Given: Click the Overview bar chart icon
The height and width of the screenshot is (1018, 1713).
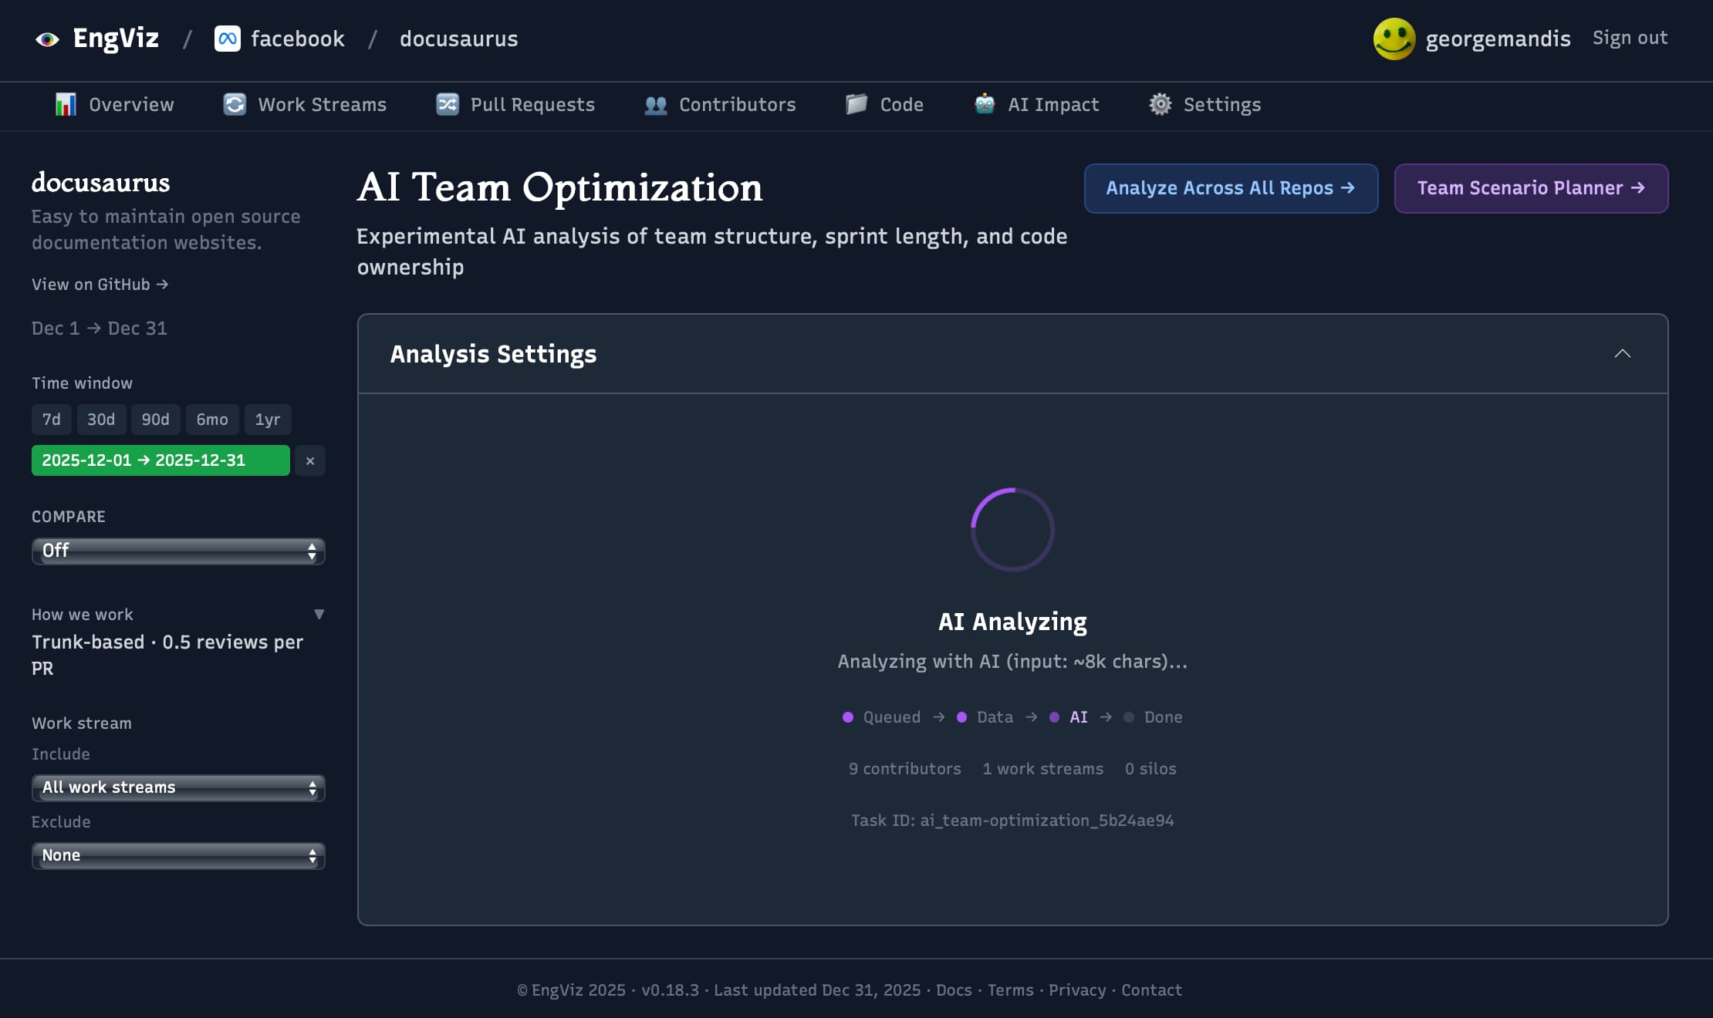Looking at the screenshot, I should (66, 104).
